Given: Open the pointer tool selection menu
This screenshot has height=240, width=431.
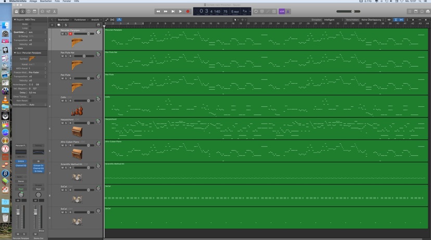Looking at the screenshot, I should pos(236,20).
